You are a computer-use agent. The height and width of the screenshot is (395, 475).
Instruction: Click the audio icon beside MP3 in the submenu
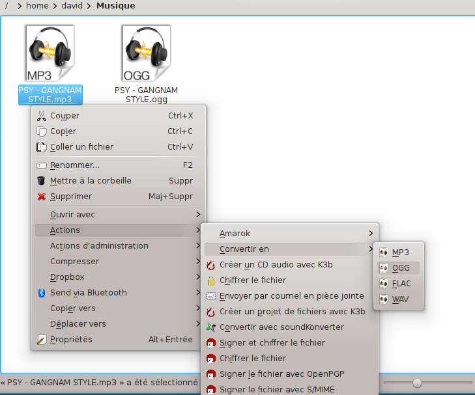coord(384,252)
